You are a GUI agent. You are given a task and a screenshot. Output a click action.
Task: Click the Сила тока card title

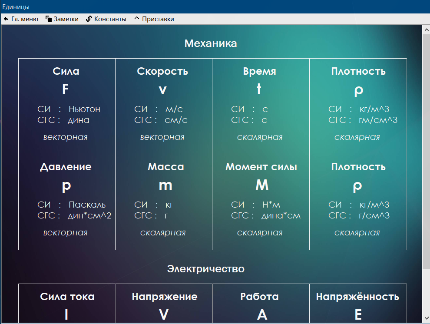(x=67, y=297)
